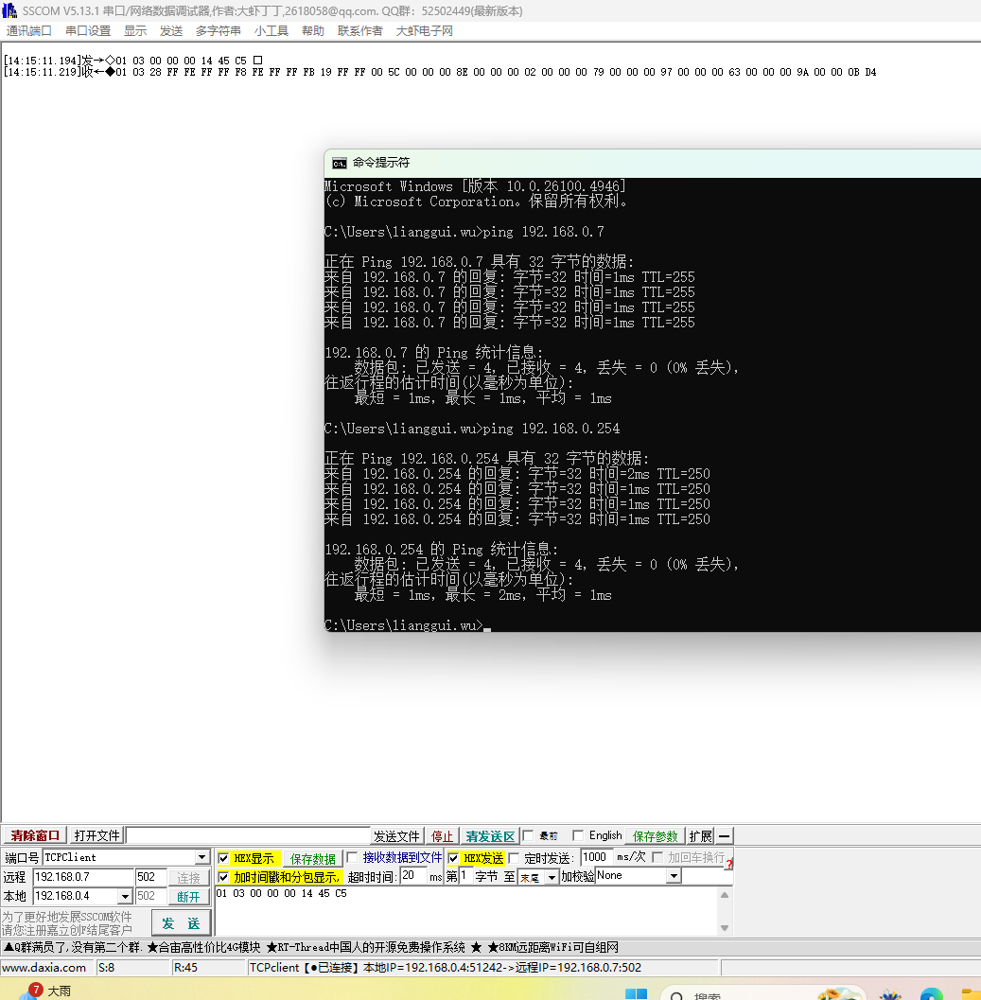Expand the 加校验 None dropdown
Viewport: 981px width, 1000px height.
[x=674, y=876]
